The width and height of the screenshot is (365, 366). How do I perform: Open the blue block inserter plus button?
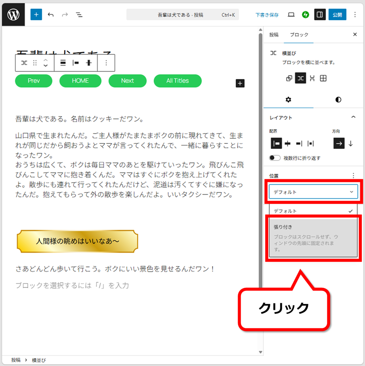coord(36,15)
